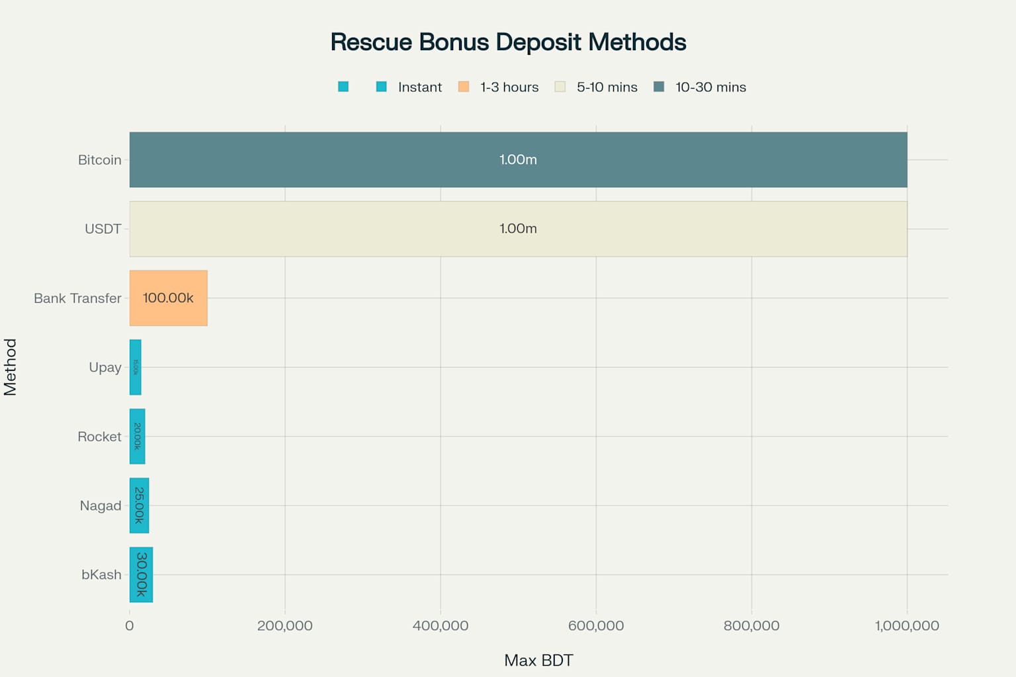Toggle the 1-3 hours legend label
This screenshot has width=1016, height=677.
tap(509, 87)
